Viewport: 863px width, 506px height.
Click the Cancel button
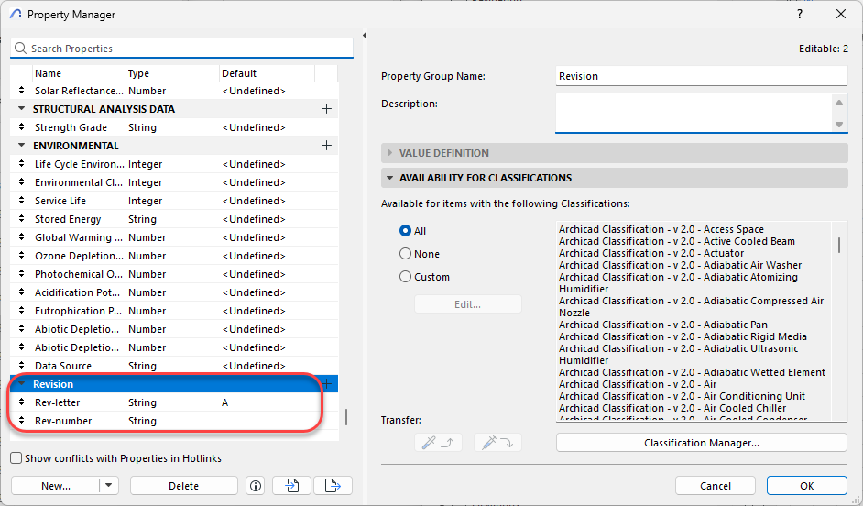point(715,486)
